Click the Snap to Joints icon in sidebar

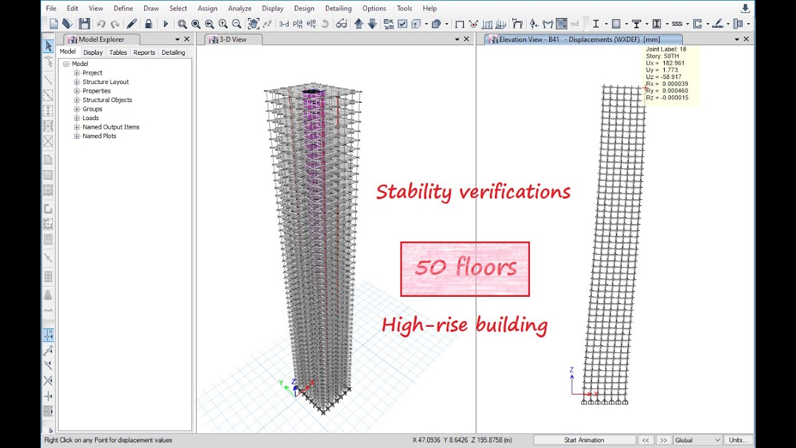click(x=49, y=335)
